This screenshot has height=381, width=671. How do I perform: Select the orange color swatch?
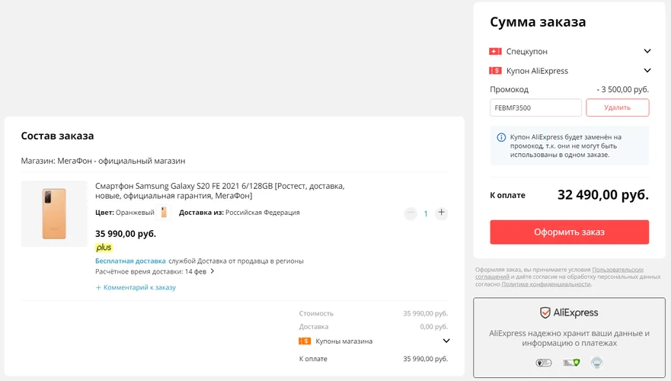tap(164, 213)
